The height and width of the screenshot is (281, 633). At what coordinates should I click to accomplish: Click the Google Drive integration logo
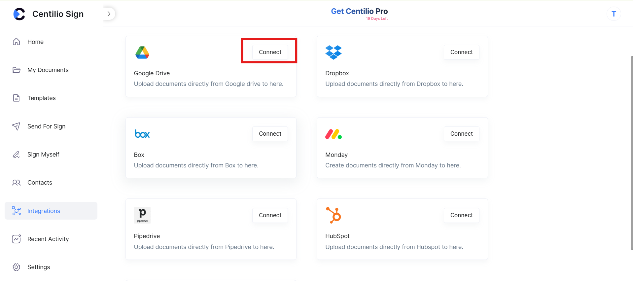142,52
